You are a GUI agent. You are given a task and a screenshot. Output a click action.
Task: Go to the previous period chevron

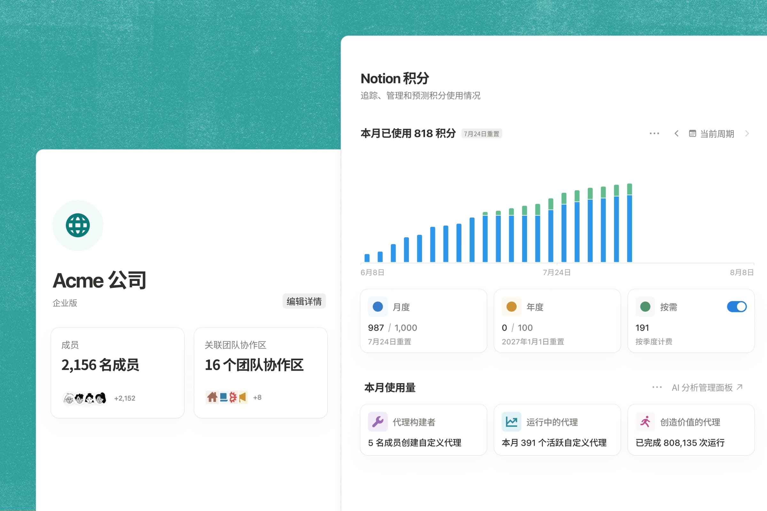pyautogui.click(x=676, y=133)
